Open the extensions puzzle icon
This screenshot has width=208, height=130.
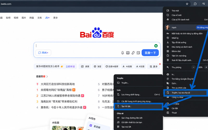pos(195,4)
